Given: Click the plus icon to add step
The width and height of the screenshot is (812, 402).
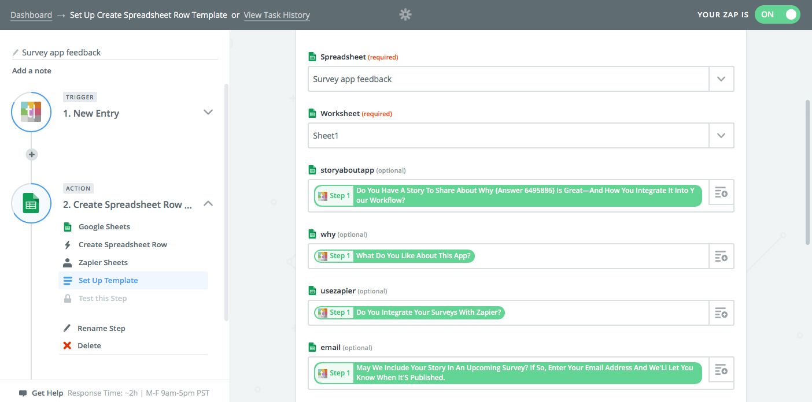Looking at the screenshot, I should (32, 154).
